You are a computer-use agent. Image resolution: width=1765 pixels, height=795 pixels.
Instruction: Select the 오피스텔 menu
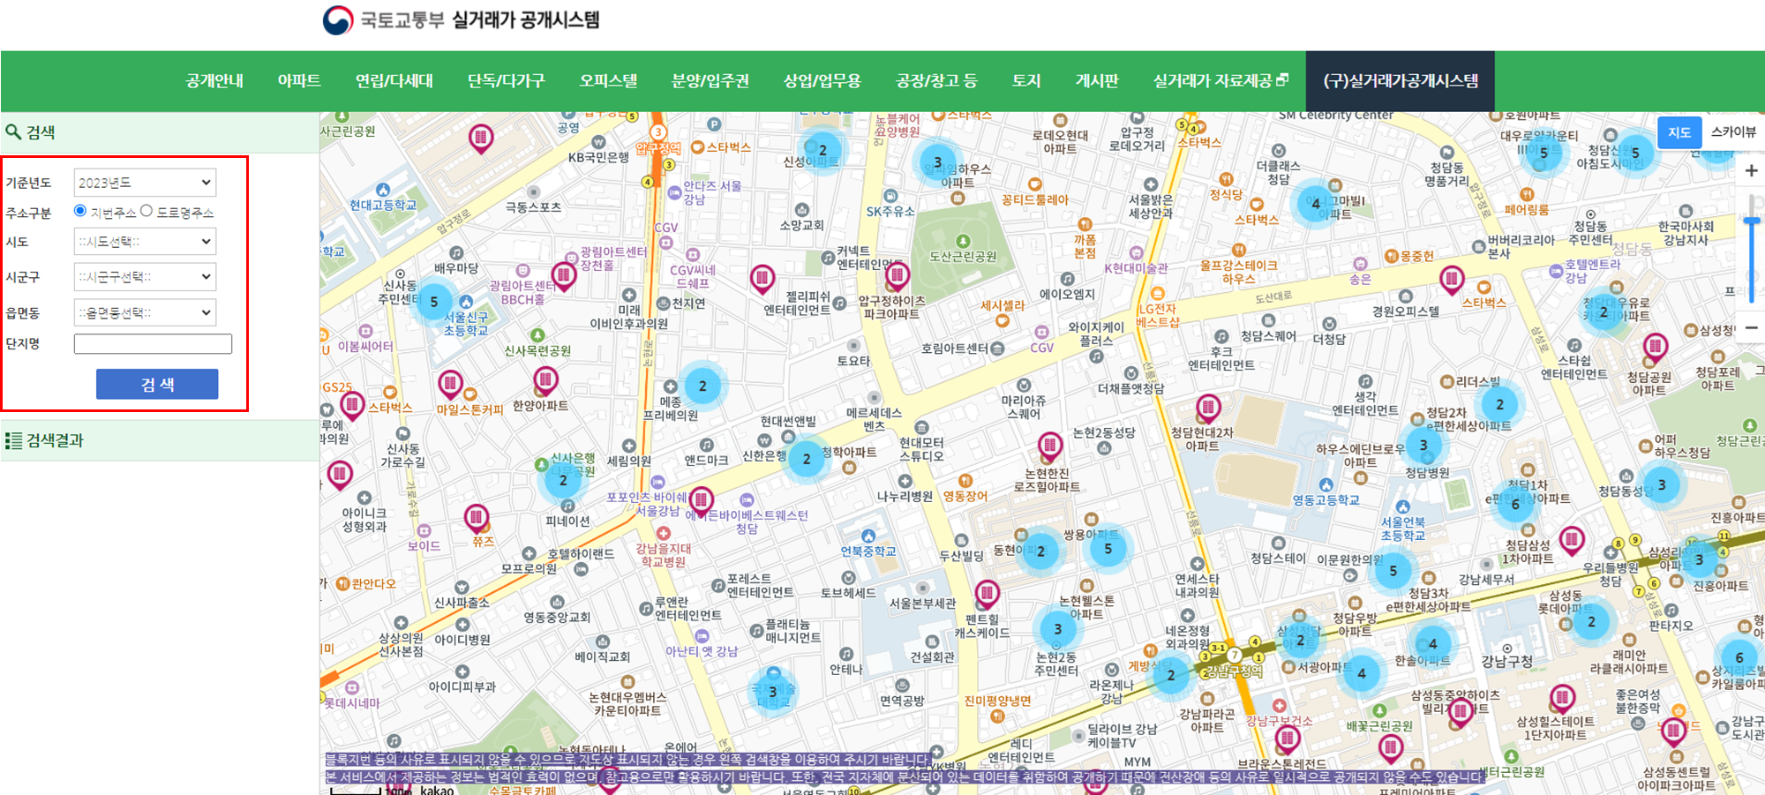click(609, 81)
